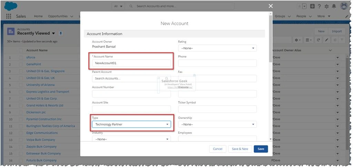Open the People tab

[301, 16]
